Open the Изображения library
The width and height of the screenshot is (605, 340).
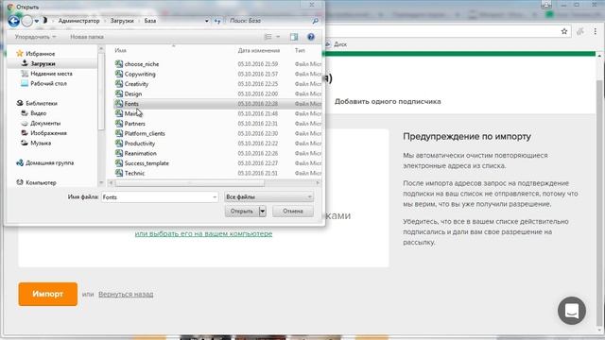click(48, 133)
